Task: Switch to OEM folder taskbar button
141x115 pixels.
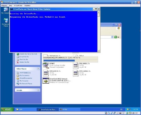Action: [x=25, y=109]
